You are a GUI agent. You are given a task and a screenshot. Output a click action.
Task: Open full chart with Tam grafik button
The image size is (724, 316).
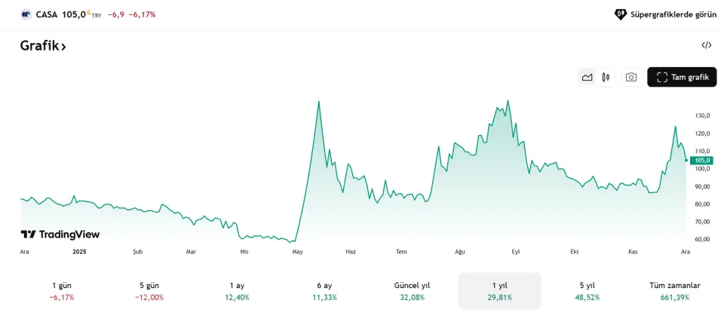[x=682, y=77]
